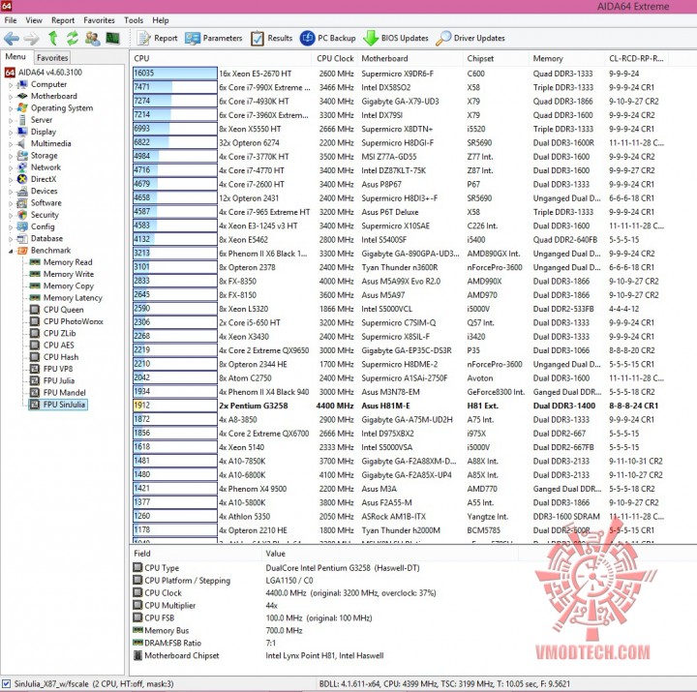The width and height of the screenshot is (697, 692).
Task: Open the Report menu
Action: 63,20
